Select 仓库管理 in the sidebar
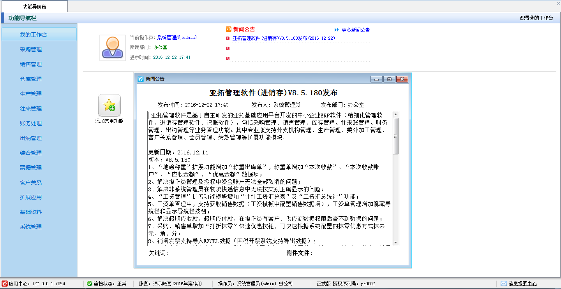 pos(31,79)
